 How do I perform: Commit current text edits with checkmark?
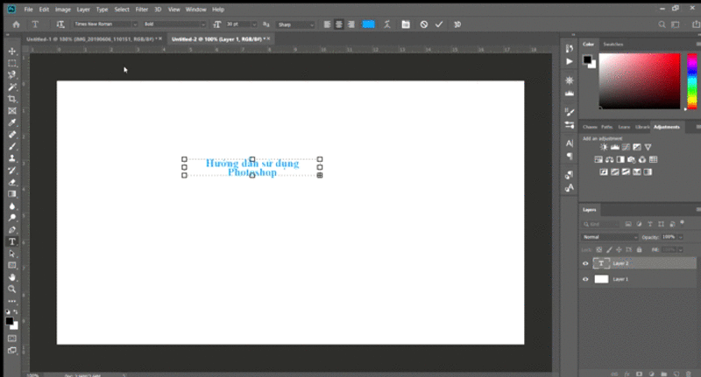pos(439,24)
